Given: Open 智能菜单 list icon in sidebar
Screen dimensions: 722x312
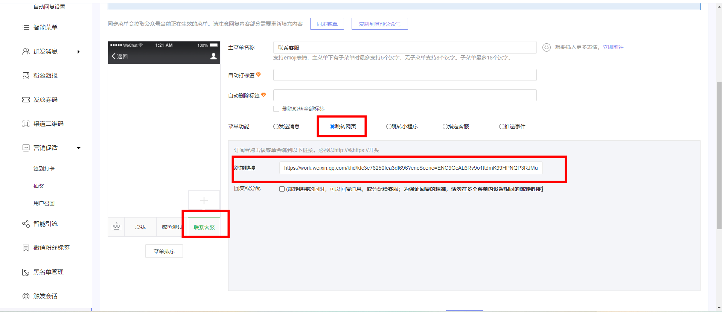Looking at the screenshot, I should point(26,27).
